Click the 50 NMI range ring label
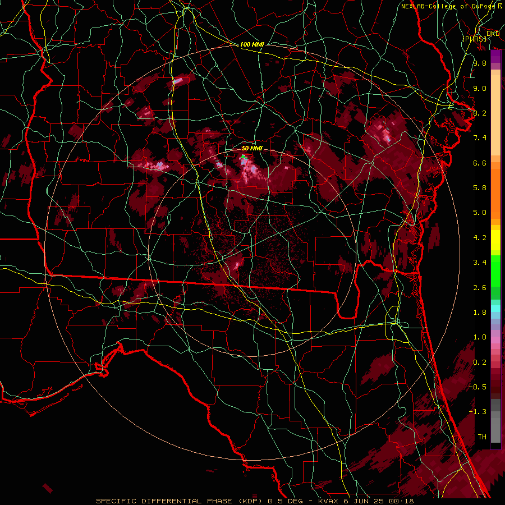Image resolution: width=505 pixels, height=505 pixels. point(252,148)
